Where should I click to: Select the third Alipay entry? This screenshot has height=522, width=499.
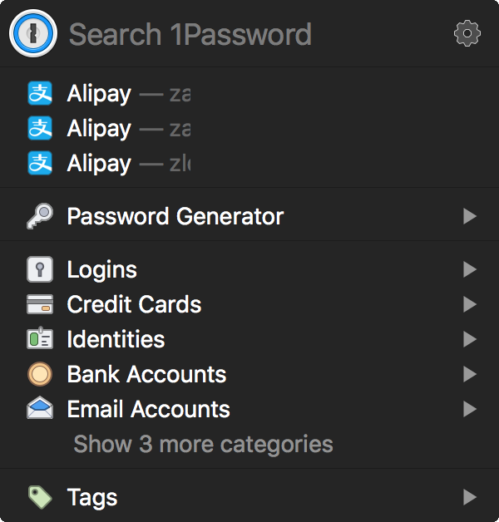[249, 164]
